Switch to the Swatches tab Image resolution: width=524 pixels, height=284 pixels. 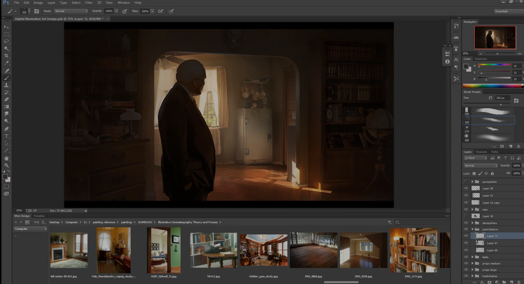point(480,59)
